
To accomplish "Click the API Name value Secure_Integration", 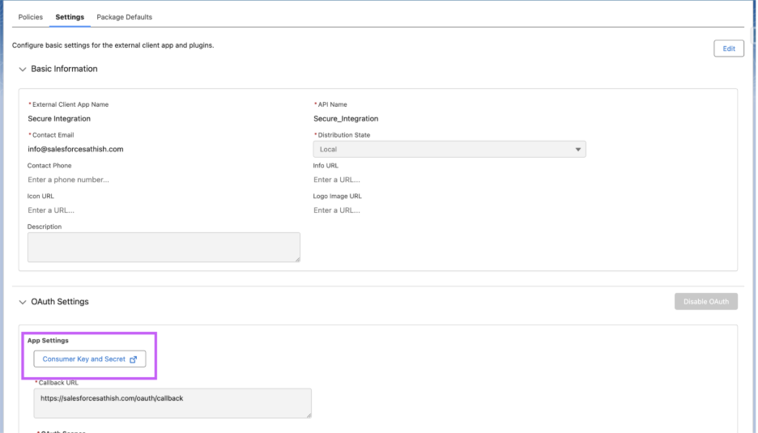I will pyautogui.click(x=346, y=119).
